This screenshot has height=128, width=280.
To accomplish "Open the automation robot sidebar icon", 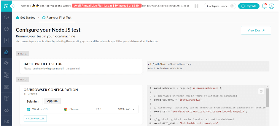I will pos(6,52).
